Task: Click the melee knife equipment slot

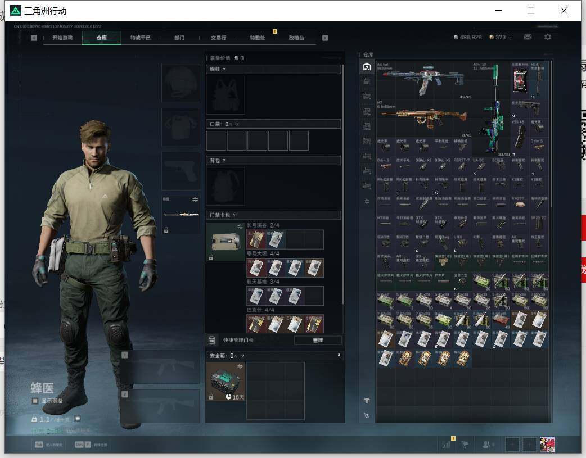Action: tap(181, 215)
